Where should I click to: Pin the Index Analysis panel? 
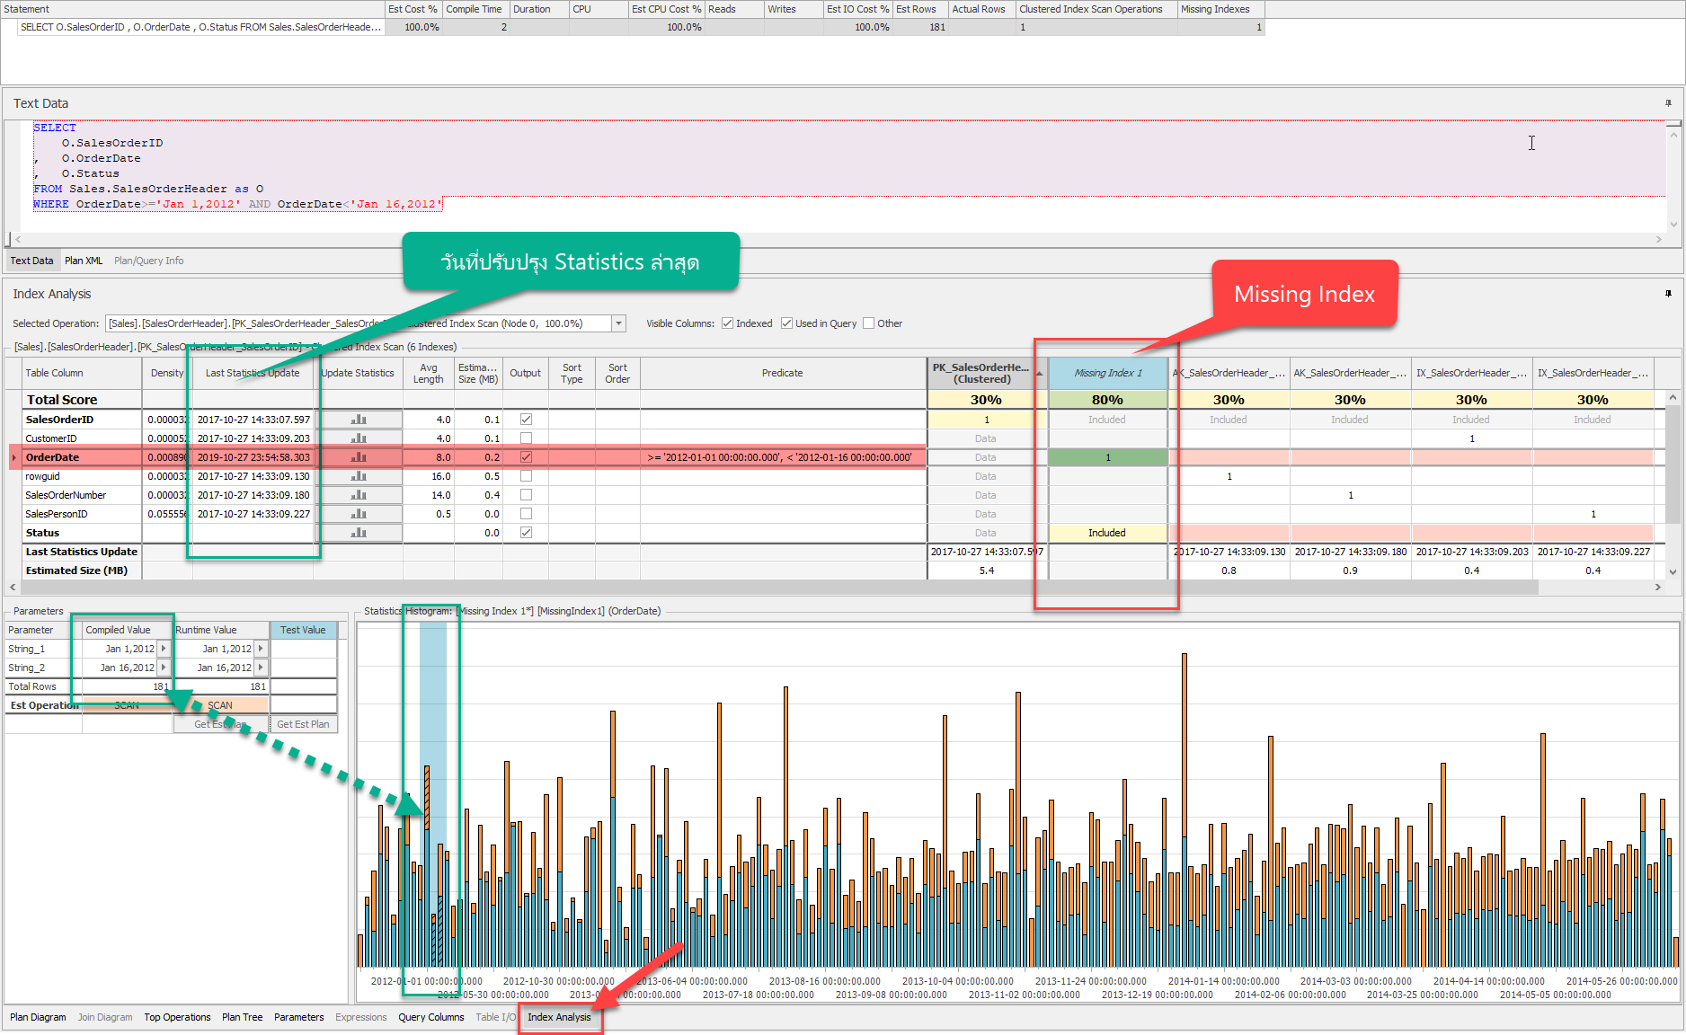pyautogui.click(x=1668, y=294)
